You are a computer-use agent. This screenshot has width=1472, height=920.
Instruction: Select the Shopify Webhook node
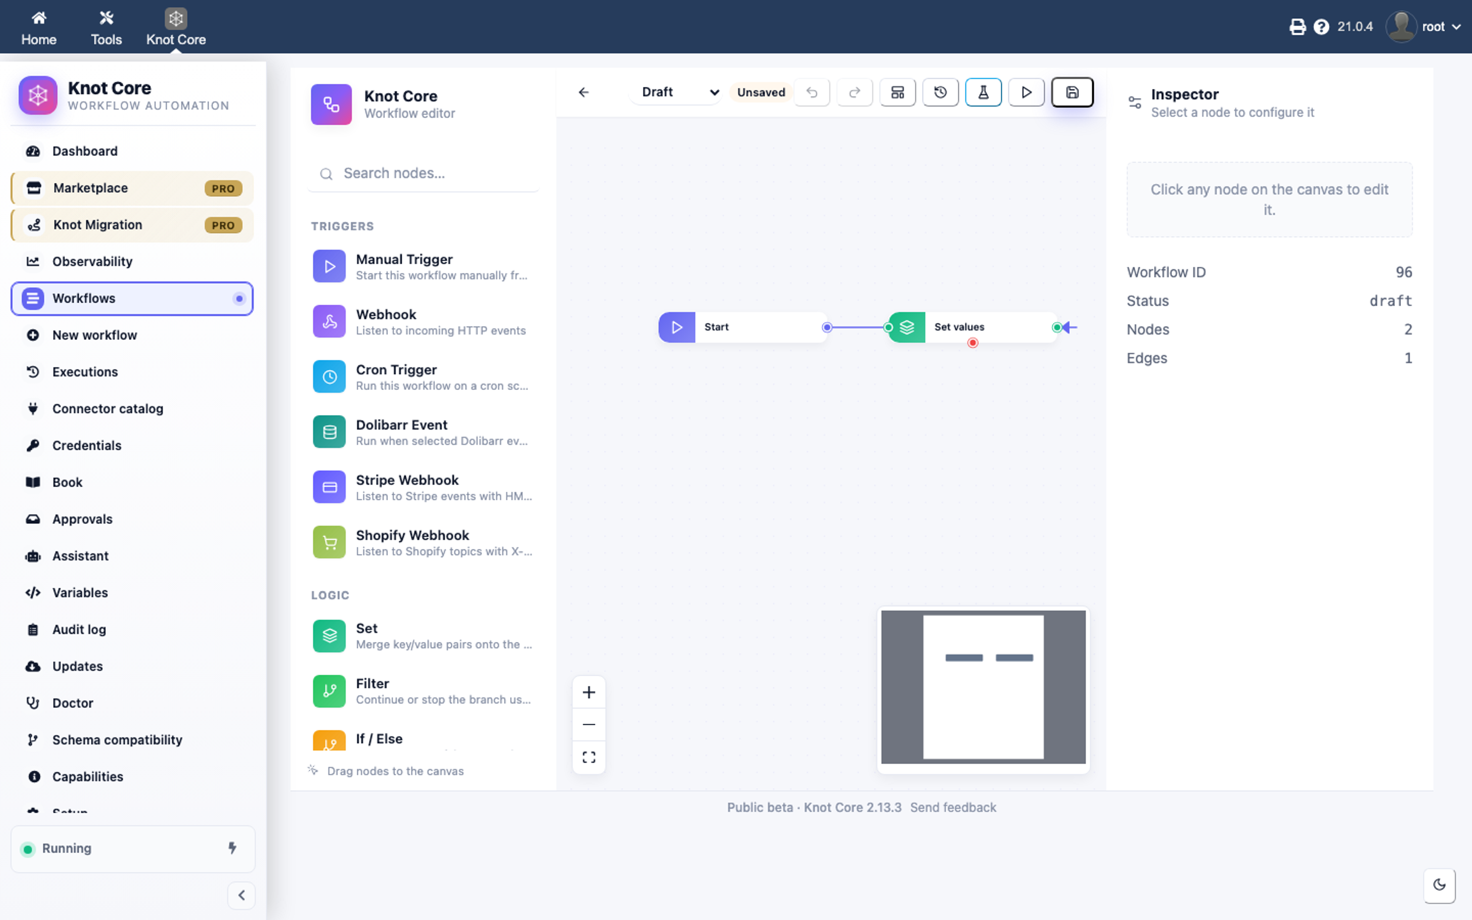[423, 543]
